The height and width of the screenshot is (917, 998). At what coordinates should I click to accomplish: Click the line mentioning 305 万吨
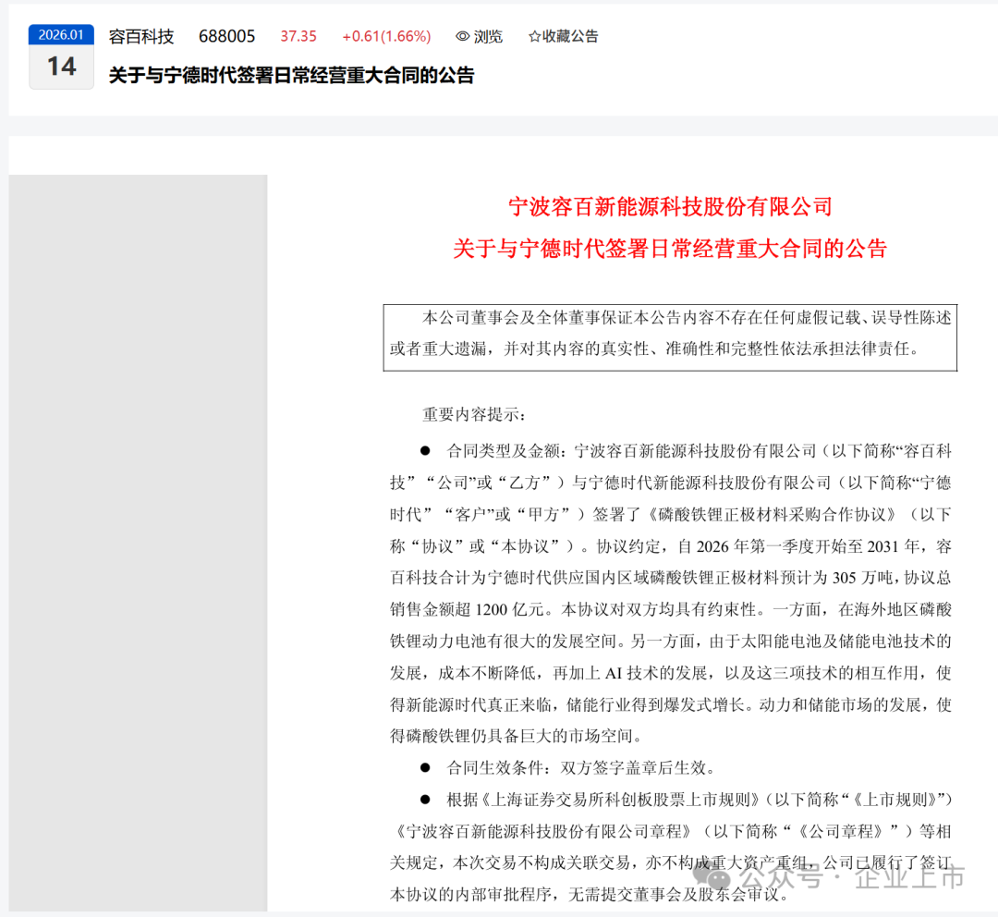pos(671,578)
